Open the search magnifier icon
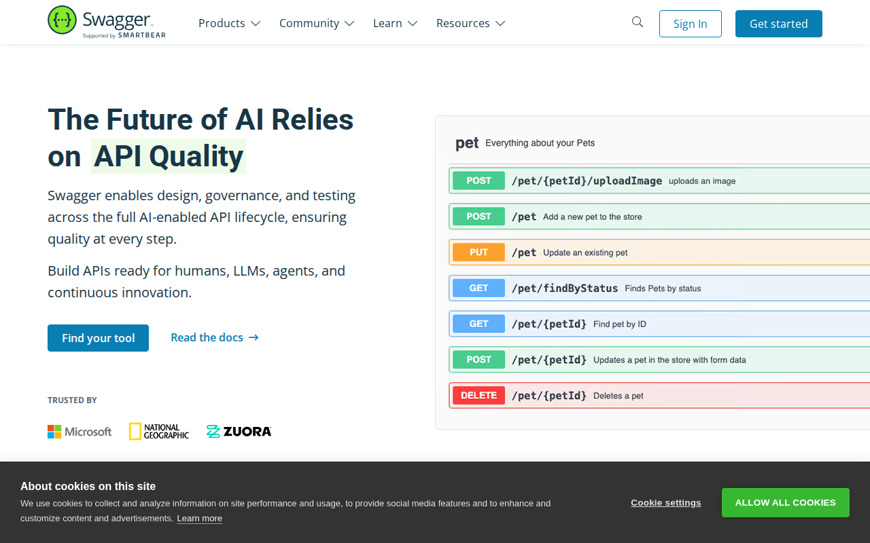This screenshot has height=543, width=870. pyautogui.click(x=638, y=22)
